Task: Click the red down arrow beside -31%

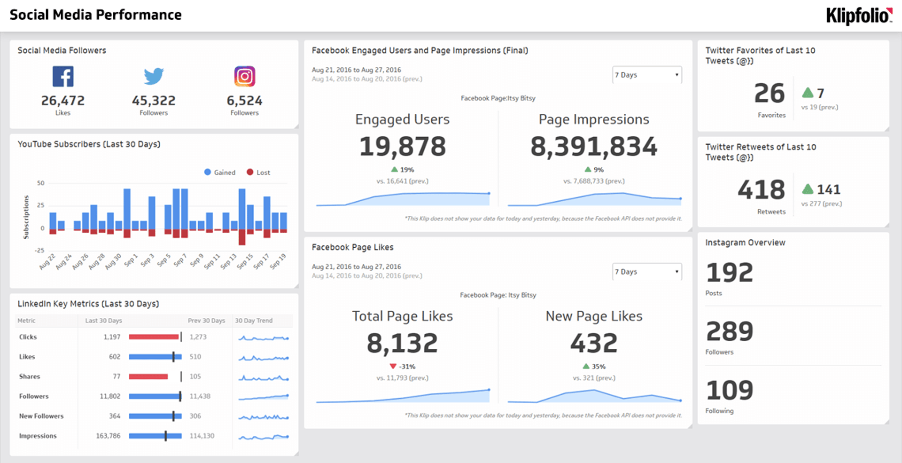Action: point(393,366)
